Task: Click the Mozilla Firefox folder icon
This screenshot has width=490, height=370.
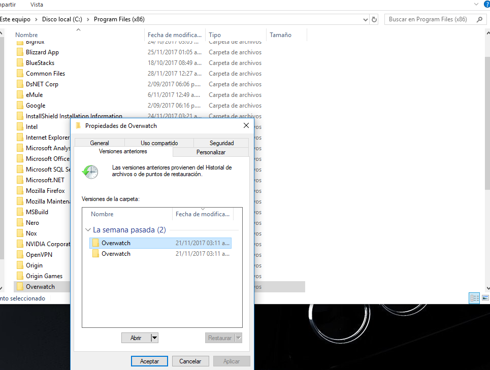Action: click(20, 190)
